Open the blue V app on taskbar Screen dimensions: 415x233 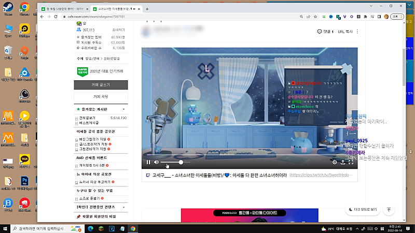click(112, 228)
